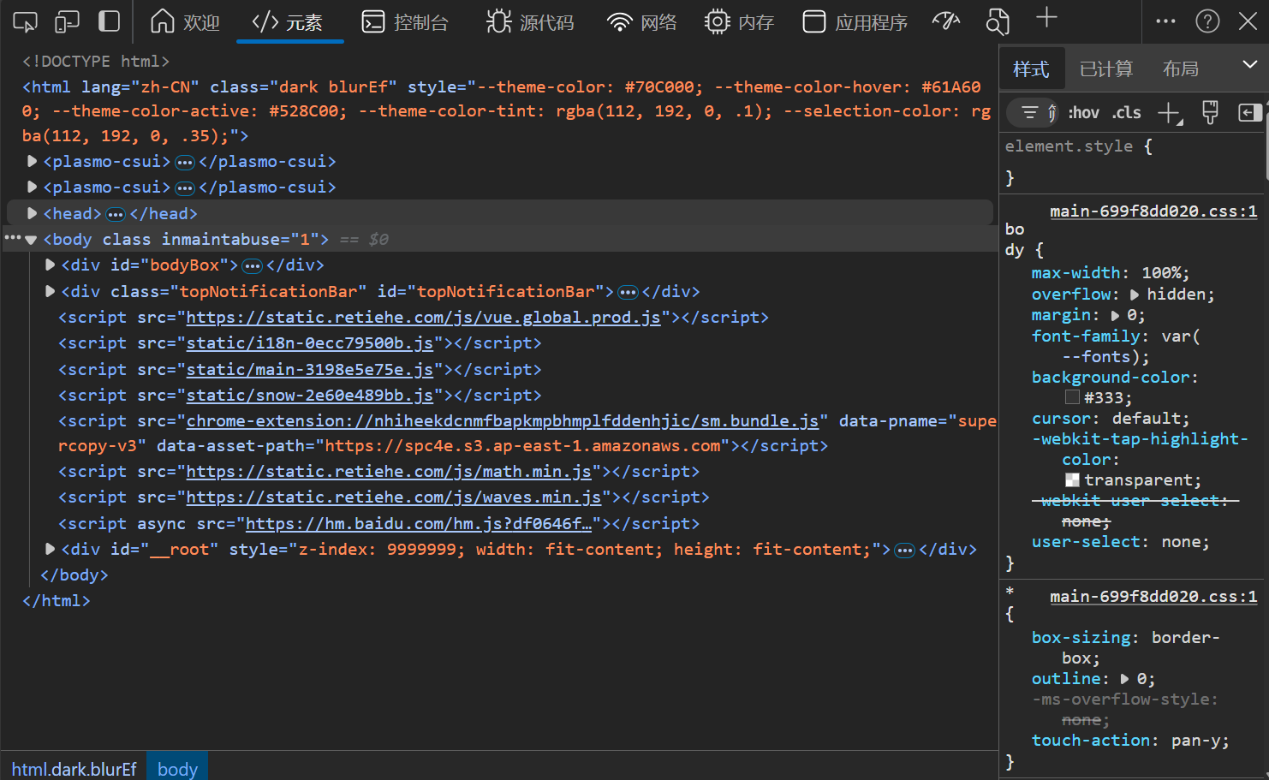Show more Styles pane tabs chevron
The width and height of the screenshot is (1269, 780).
point(1249,65)
